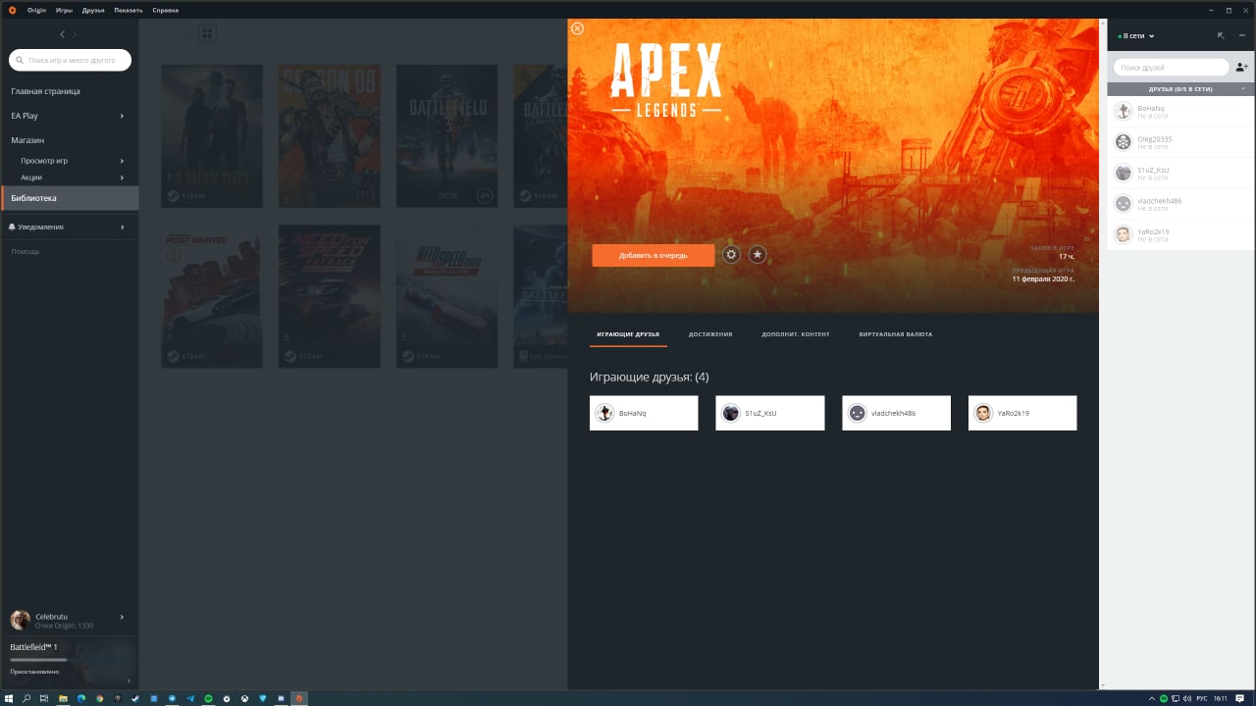The width and height of the screenshot is (1256, 706).
Task: Mark Apex Legends as favorite with star
Action: click(758, 255)
